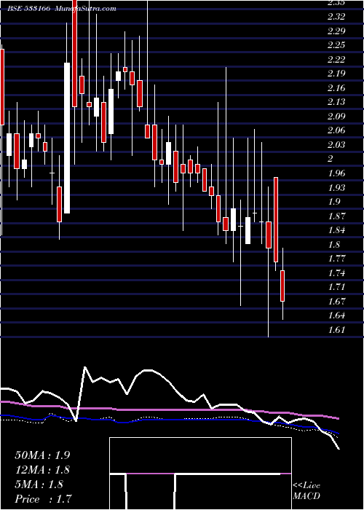Click the 1.93 price axis label
Viewport: 364px width, 510px height.
tap(336, 188)
